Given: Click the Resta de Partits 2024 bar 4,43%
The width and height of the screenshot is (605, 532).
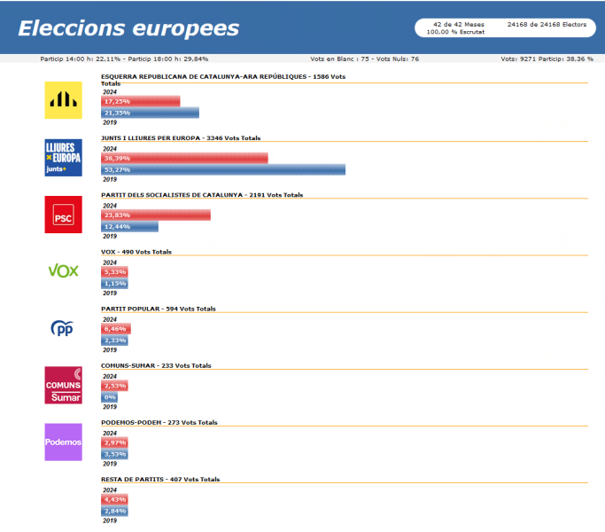Looking at the screenshot, I should [x=114, y=499].
